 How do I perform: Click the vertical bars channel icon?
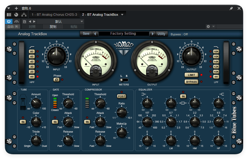point(9,15)
